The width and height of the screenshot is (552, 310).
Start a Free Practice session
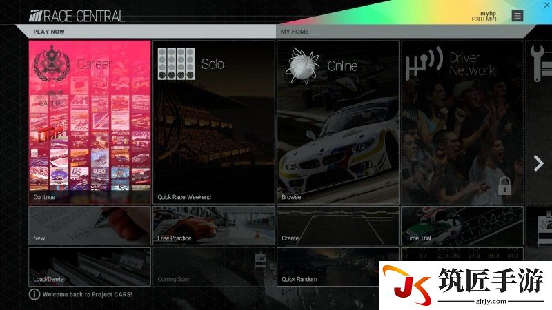(x=214, y=225)
